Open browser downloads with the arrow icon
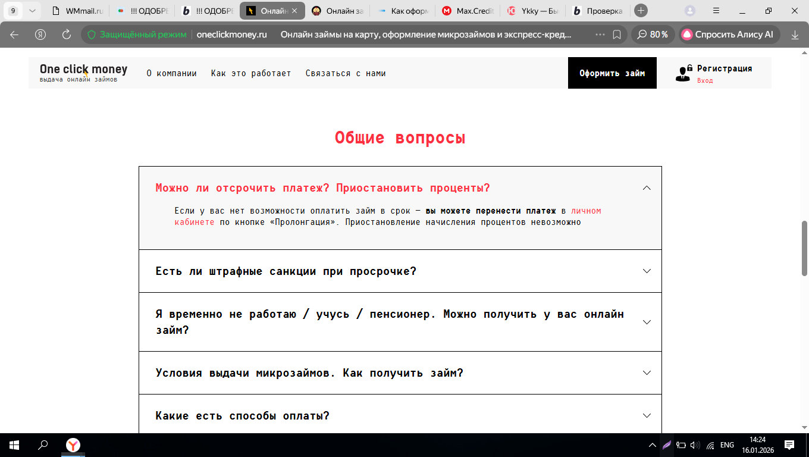 (795, 35)
